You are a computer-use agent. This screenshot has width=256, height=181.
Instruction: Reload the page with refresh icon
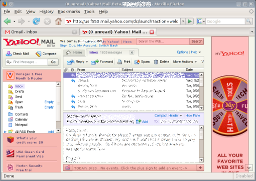(x=36, y=21)
